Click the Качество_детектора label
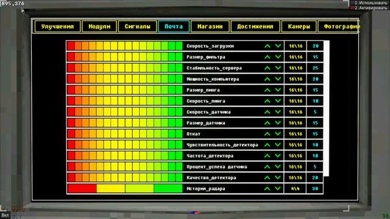The height and width of the screenshot is (219, 390). pos(211,178)
